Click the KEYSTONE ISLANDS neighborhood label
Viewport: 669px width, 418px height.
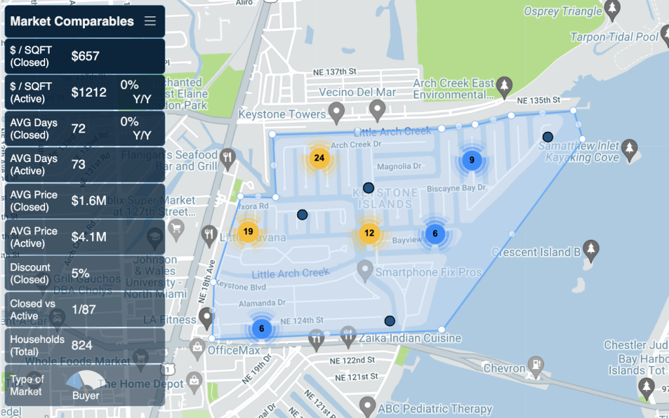point(385,199)
